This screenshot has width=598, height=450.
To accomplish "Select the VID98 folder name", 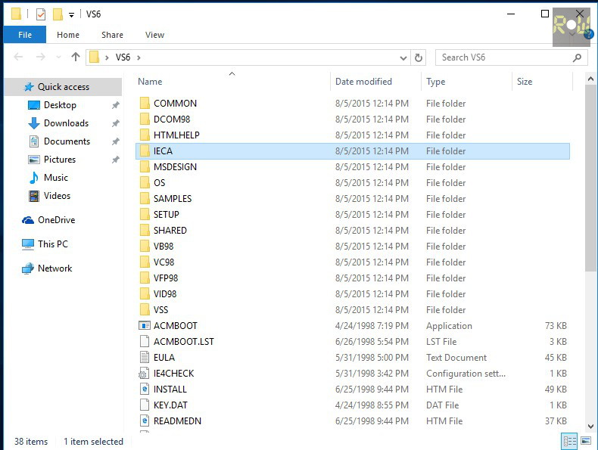I will 165,293.
